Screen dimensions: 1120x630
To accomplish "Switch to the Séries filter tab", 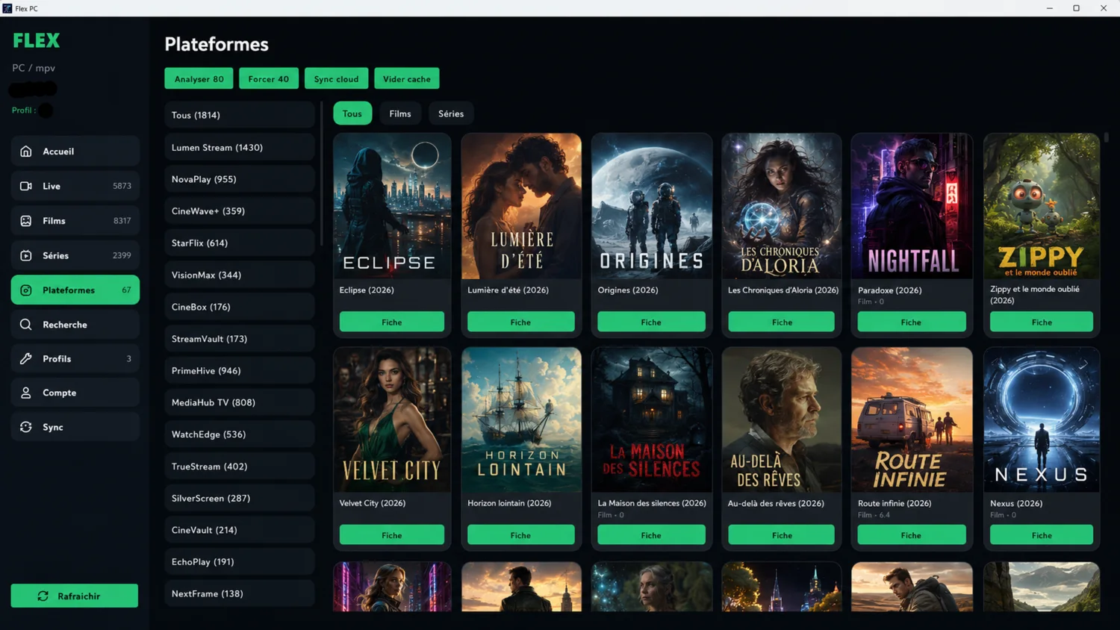I will point(451,113).
